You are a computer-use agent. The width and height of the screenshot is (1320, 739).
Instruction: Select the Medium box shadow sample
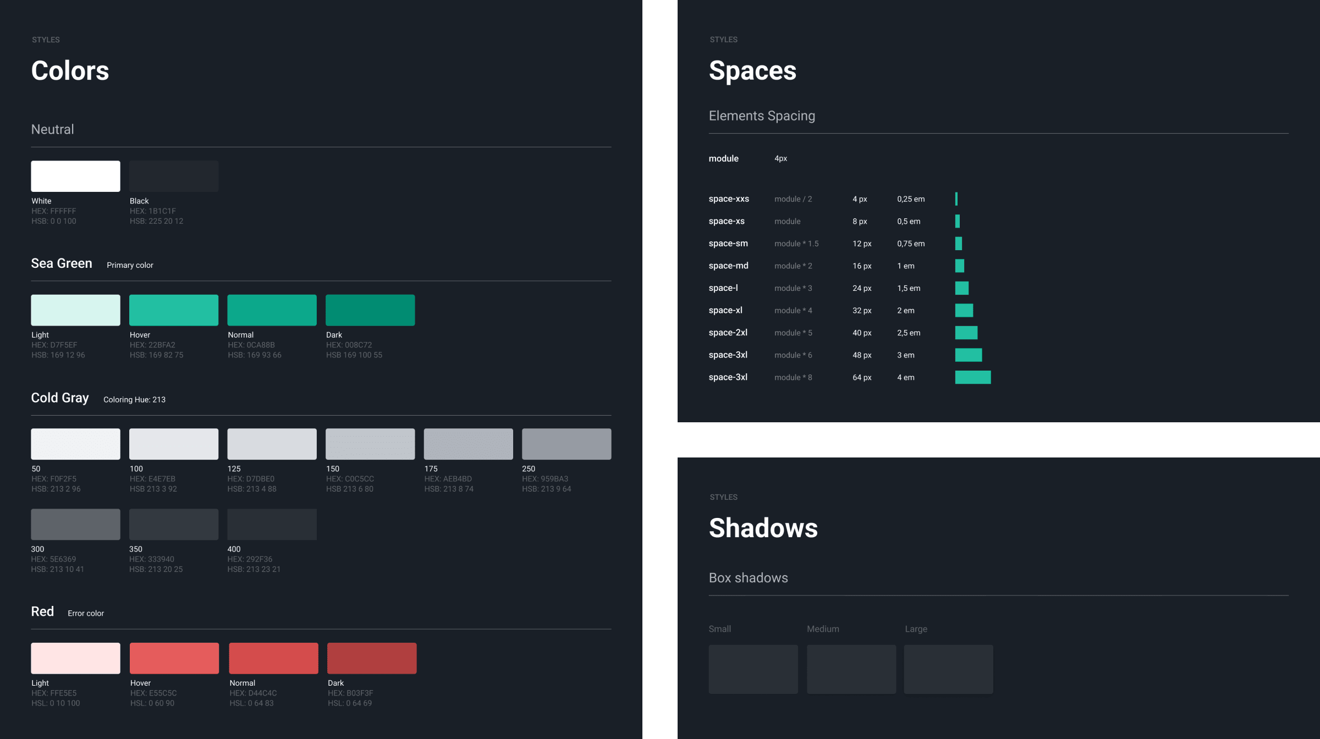[x=851, y=669]
